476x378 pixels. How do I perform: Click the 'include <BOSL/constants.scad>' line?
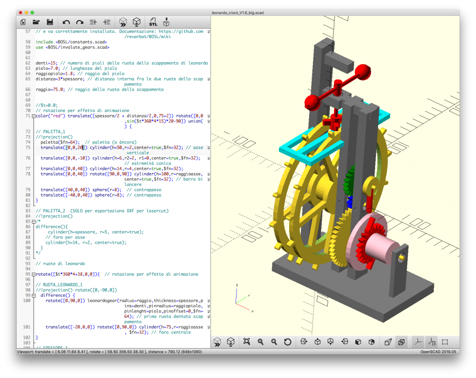(71, 42)
